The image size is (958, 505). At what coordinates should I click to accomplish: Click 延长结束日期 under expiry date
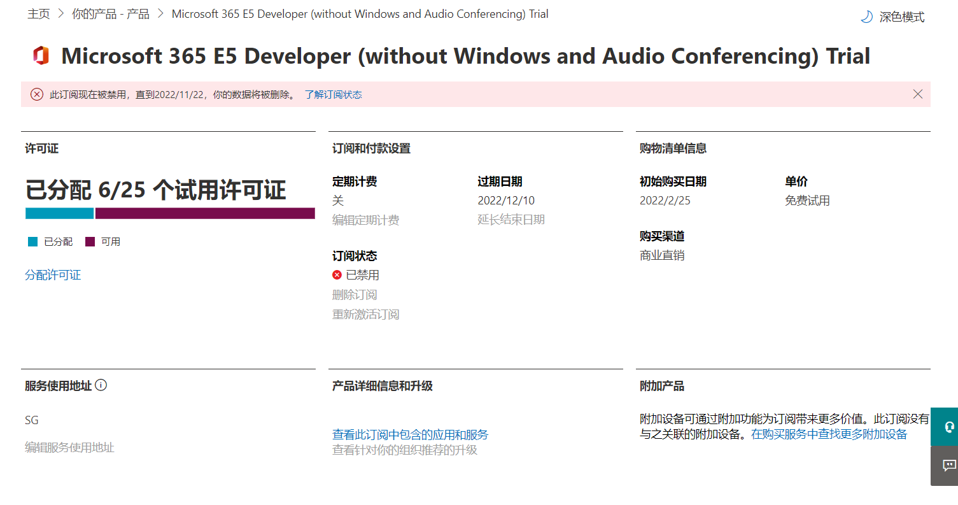click(x=511, y=220)
